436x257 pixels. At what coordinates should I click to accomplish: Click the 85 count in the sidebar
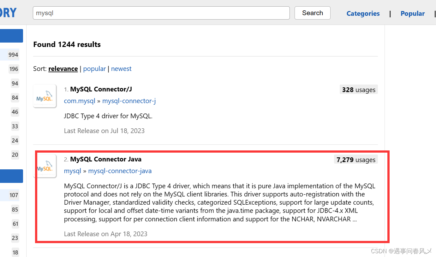[15, 210]
